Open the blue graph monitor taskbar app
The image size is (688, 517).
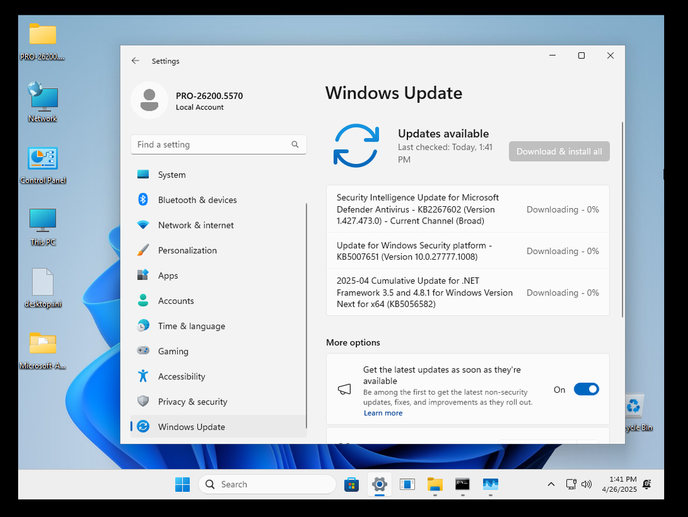491,484
